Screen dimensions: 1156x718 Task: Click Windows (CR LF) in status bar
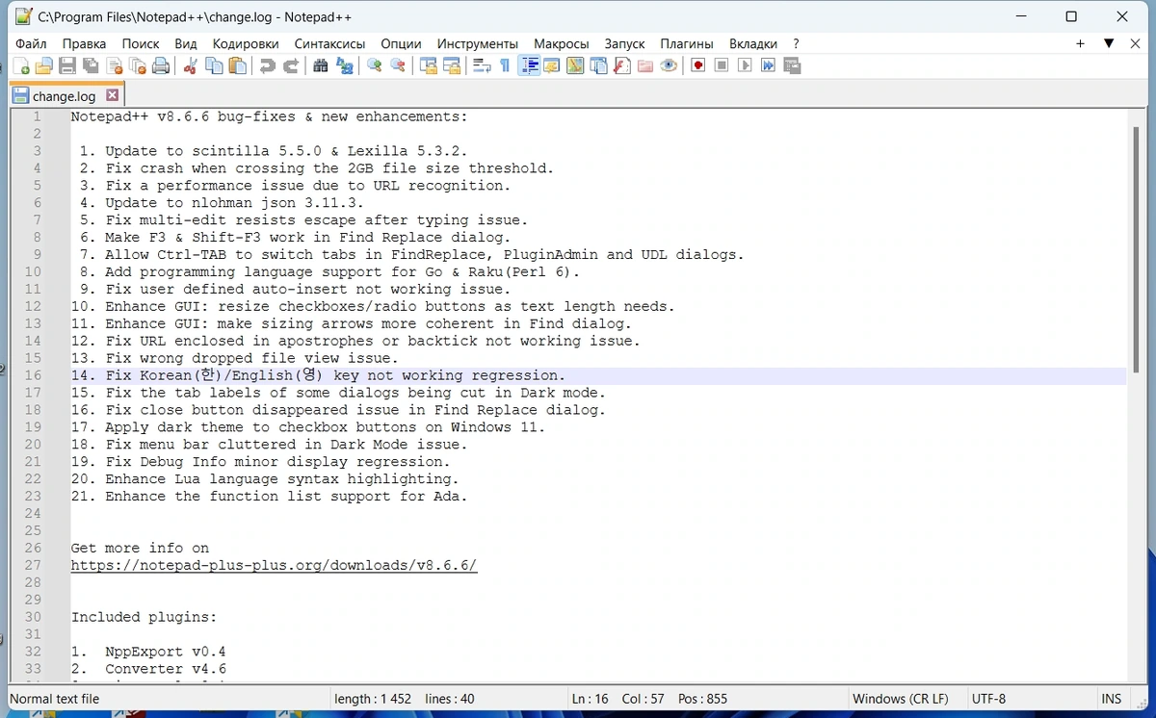(x=901, y=699)
